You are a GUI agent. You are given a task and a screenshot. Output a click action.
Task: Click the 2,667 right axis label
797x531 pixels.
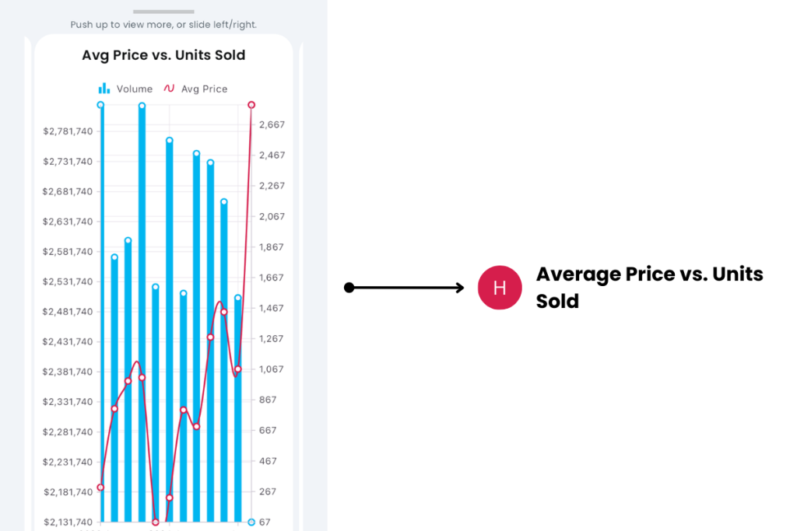272,124
